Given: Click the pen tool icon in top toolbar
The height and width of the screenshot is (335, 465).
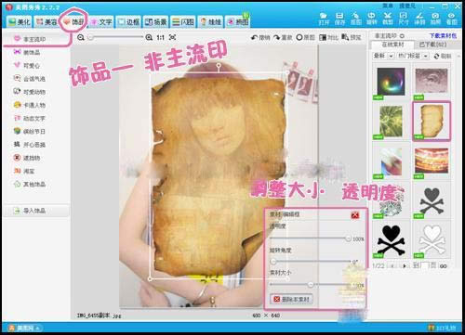Looking at the screenshot, I should coord(355,19).
